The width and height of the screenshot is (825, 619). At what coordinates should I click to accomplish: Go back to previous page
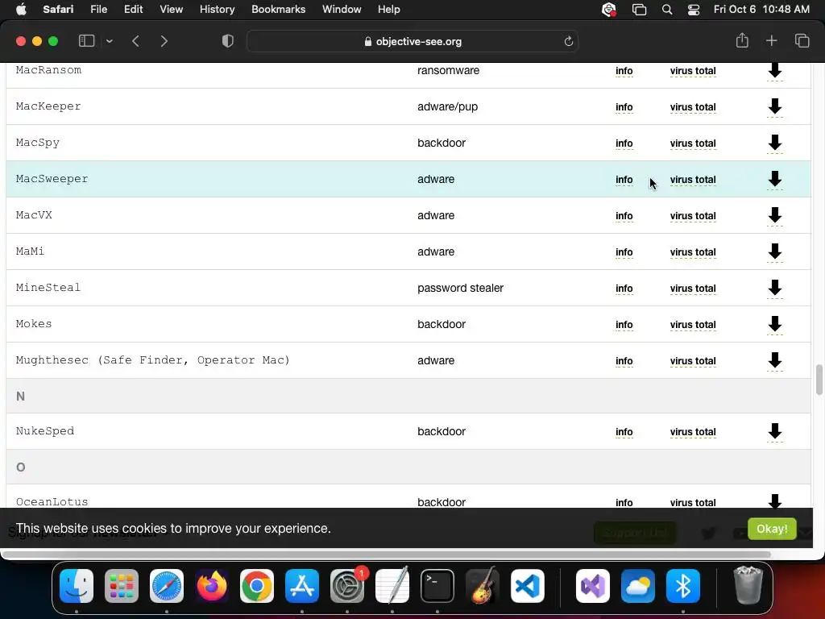click(135, 41)
